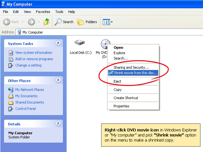Screen dimensions: 203x152
Task: Collapse the System Tasks panel
Action: click(58, 43)
